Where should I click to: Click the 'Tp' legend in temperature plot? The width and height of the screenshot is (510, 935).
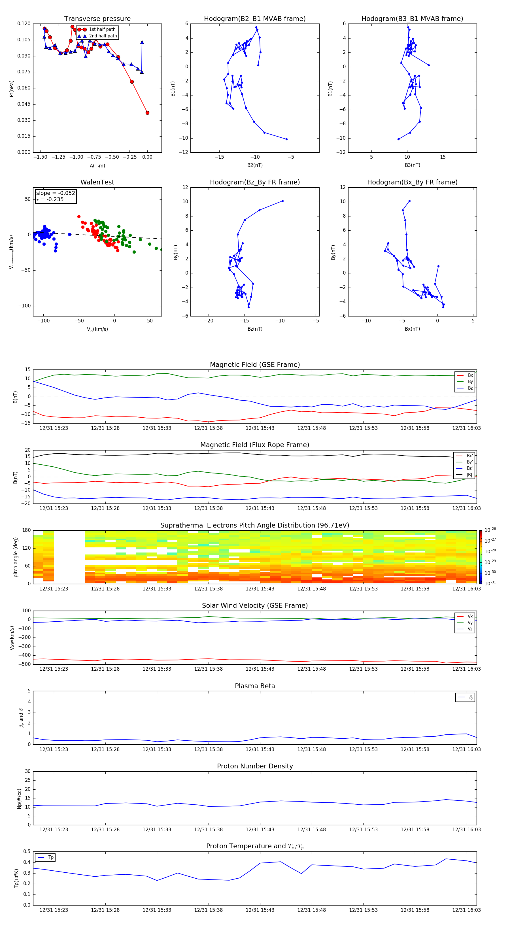[x=45, y=857]
